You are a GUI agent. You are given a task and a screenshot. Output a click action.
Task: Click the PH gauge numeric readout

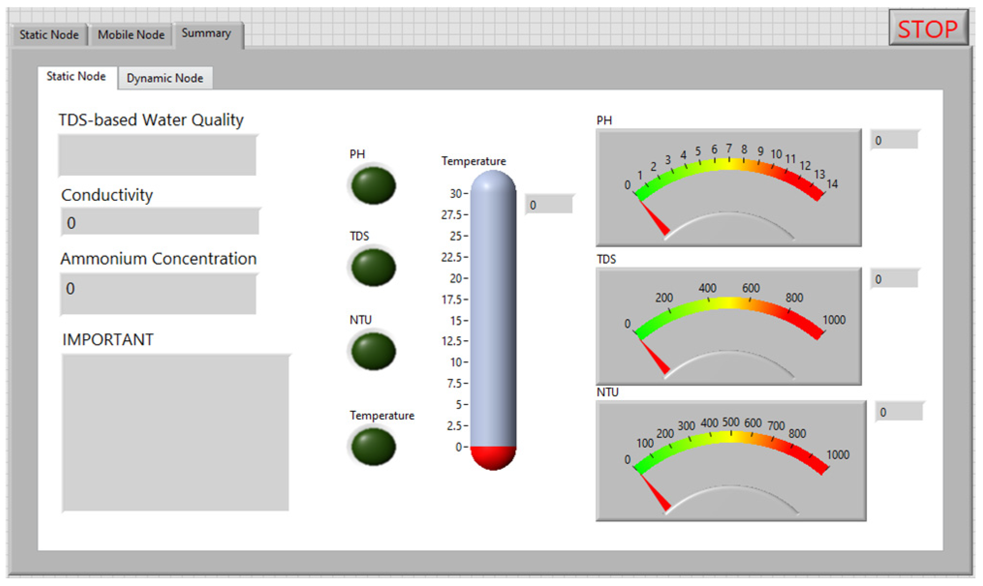click(894, 140)
